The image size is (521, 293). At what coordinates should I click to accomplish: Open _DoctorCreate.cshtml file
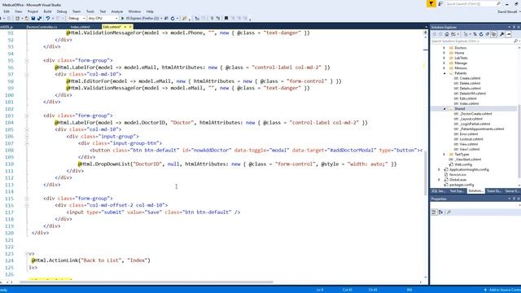click(x=475, y=114)
